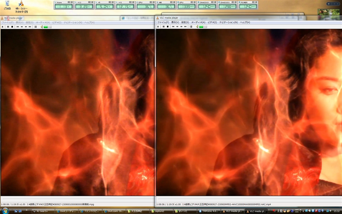The image size is (342, 214).
Task: Open 表示(V) menu in the left VLC window
Action: (x=20, y=22)
